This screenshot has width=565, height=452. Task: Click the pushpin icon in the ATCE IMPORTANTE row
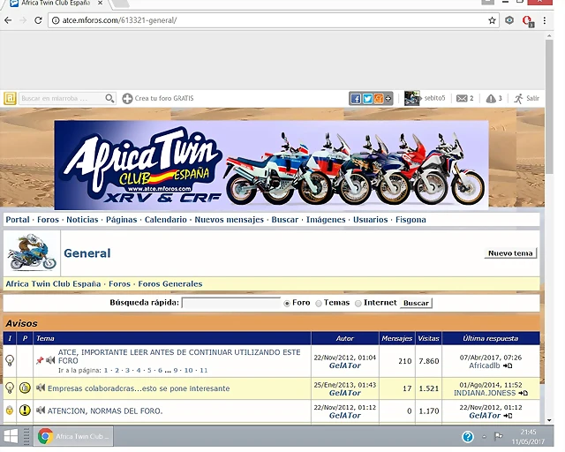(x=40, y=360)
